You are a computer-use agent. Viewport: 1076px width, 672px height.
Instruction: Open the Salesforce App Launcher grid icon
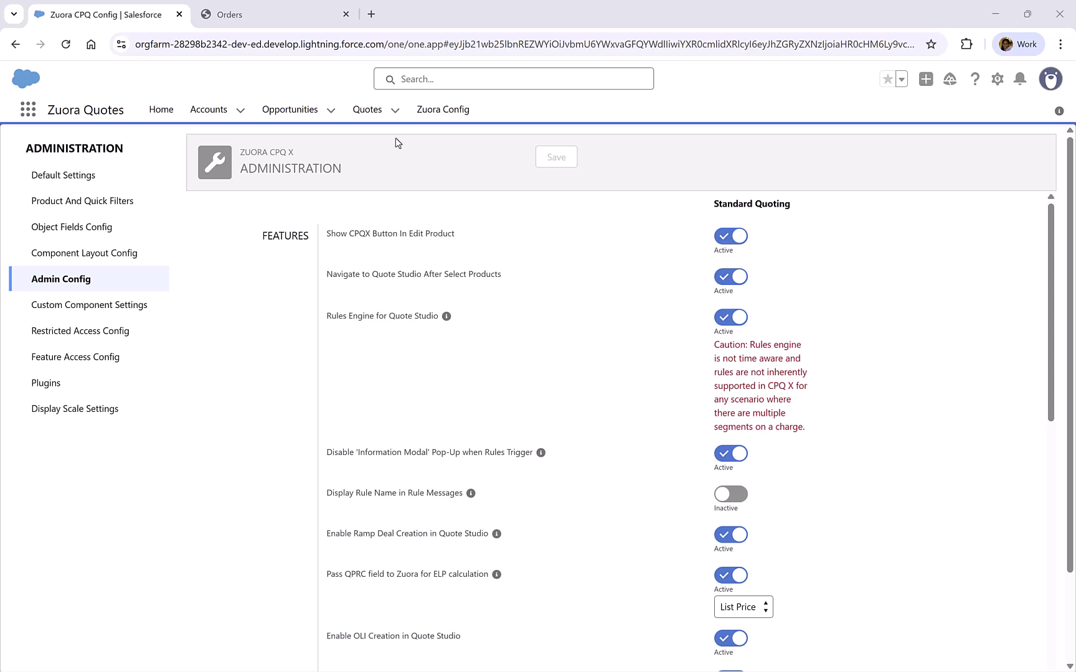27,109
